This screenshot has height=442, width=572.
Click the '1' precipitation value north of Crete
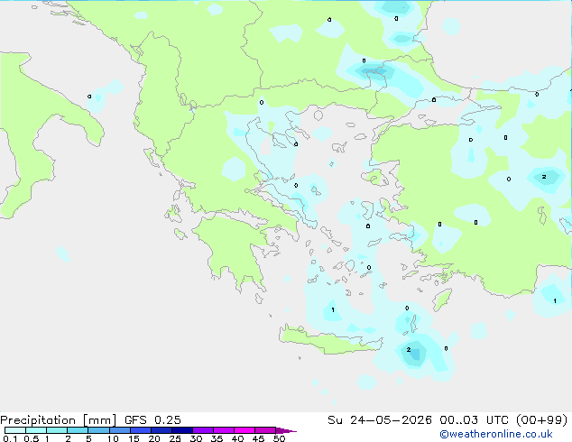(333, 310)
